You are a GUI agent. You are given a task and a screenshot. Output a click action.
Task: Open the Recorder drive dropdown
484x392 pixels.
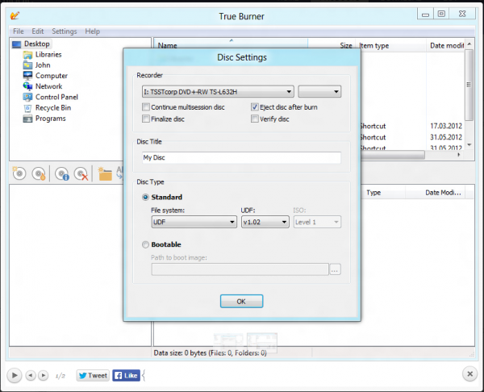[218, 92]
